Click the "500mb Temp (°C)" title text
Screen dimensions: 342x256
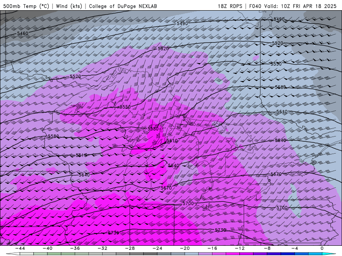pos(26,6)
